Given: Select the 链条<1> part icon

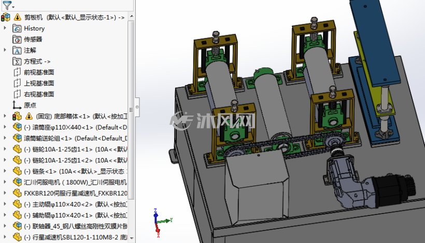Looking at the screenshot, I should pos(17,171).
